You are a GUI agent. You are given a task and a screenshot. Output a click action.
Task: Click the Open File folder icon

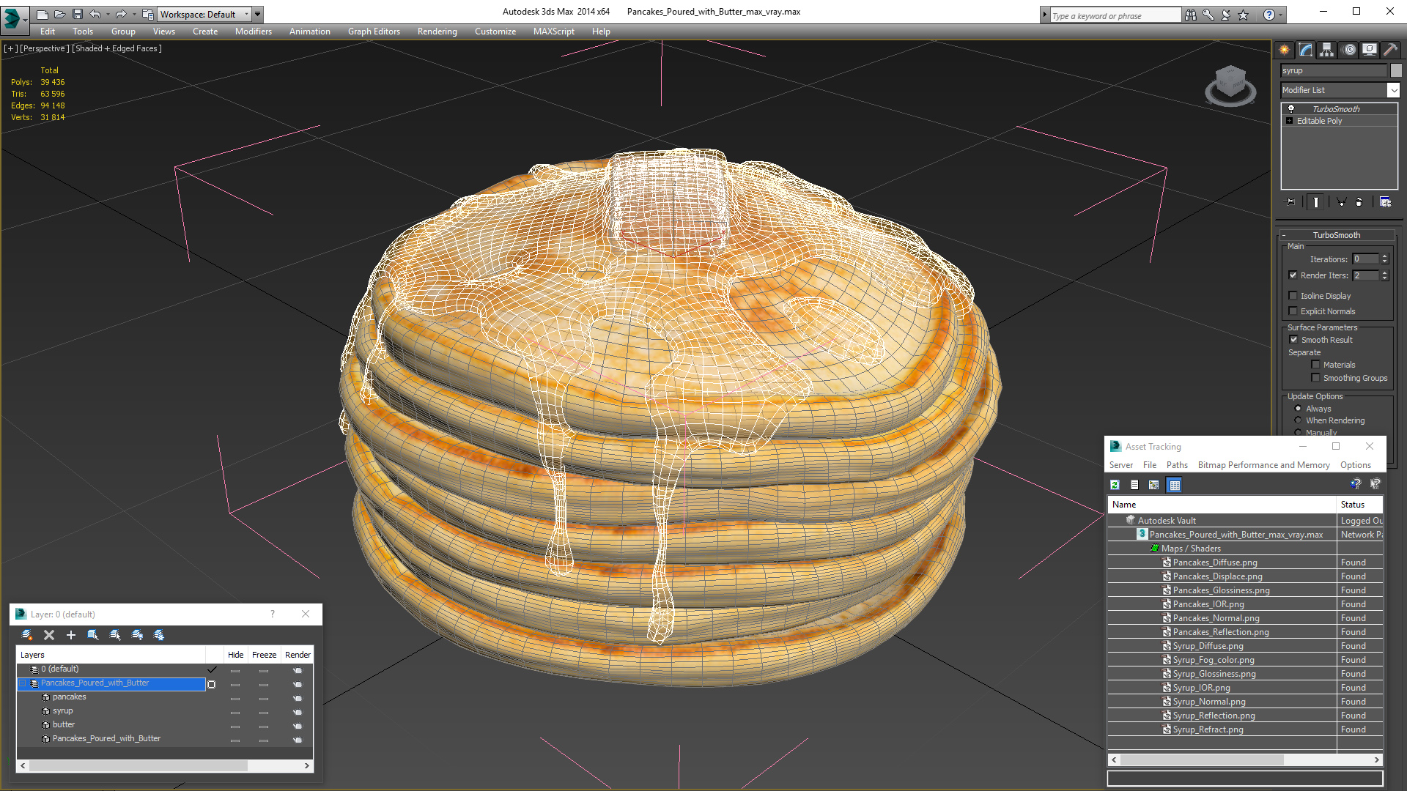pos(59,14)
